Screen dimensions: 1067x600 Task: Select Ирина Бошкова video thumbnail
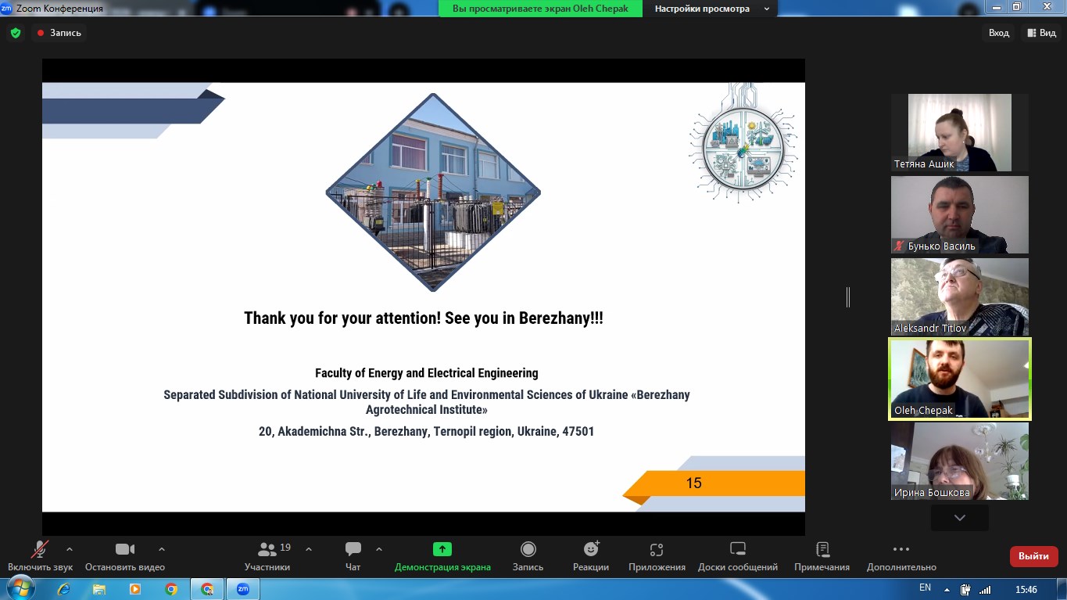point(960,462)
